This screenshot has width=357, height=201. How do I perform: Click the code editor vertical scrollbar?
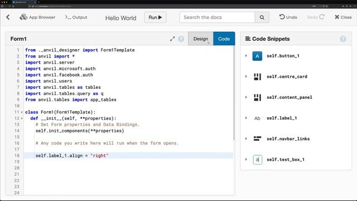coord(234,93)
